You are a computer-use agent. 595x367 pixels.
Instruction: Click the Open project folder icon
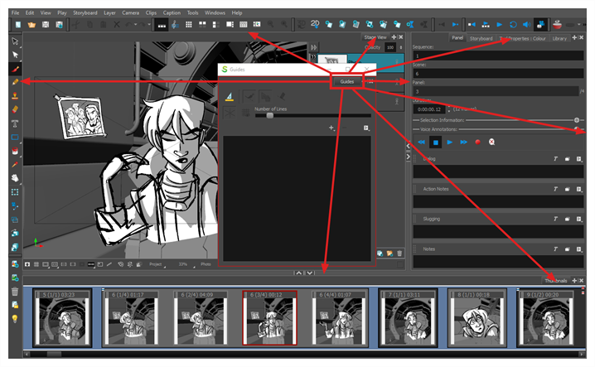point(31,25)
